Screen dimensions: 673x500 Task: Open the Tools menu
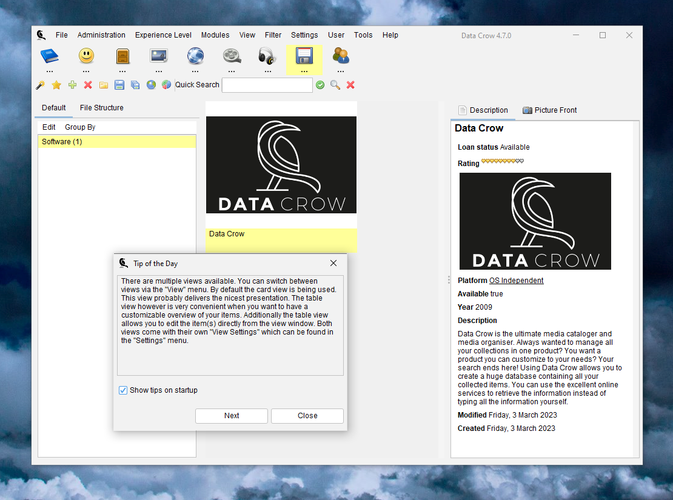[x=363, y=35]
